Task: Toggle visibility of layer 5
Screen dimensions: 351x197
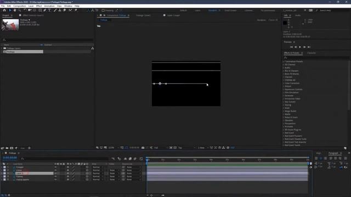Action: point(55,179)
